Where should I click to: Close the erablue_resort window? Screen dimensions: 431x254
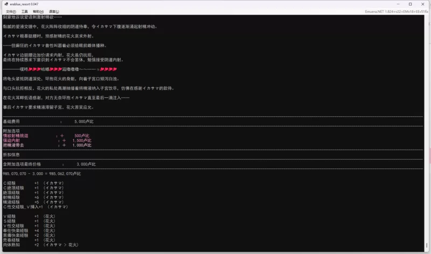[423, 4]
